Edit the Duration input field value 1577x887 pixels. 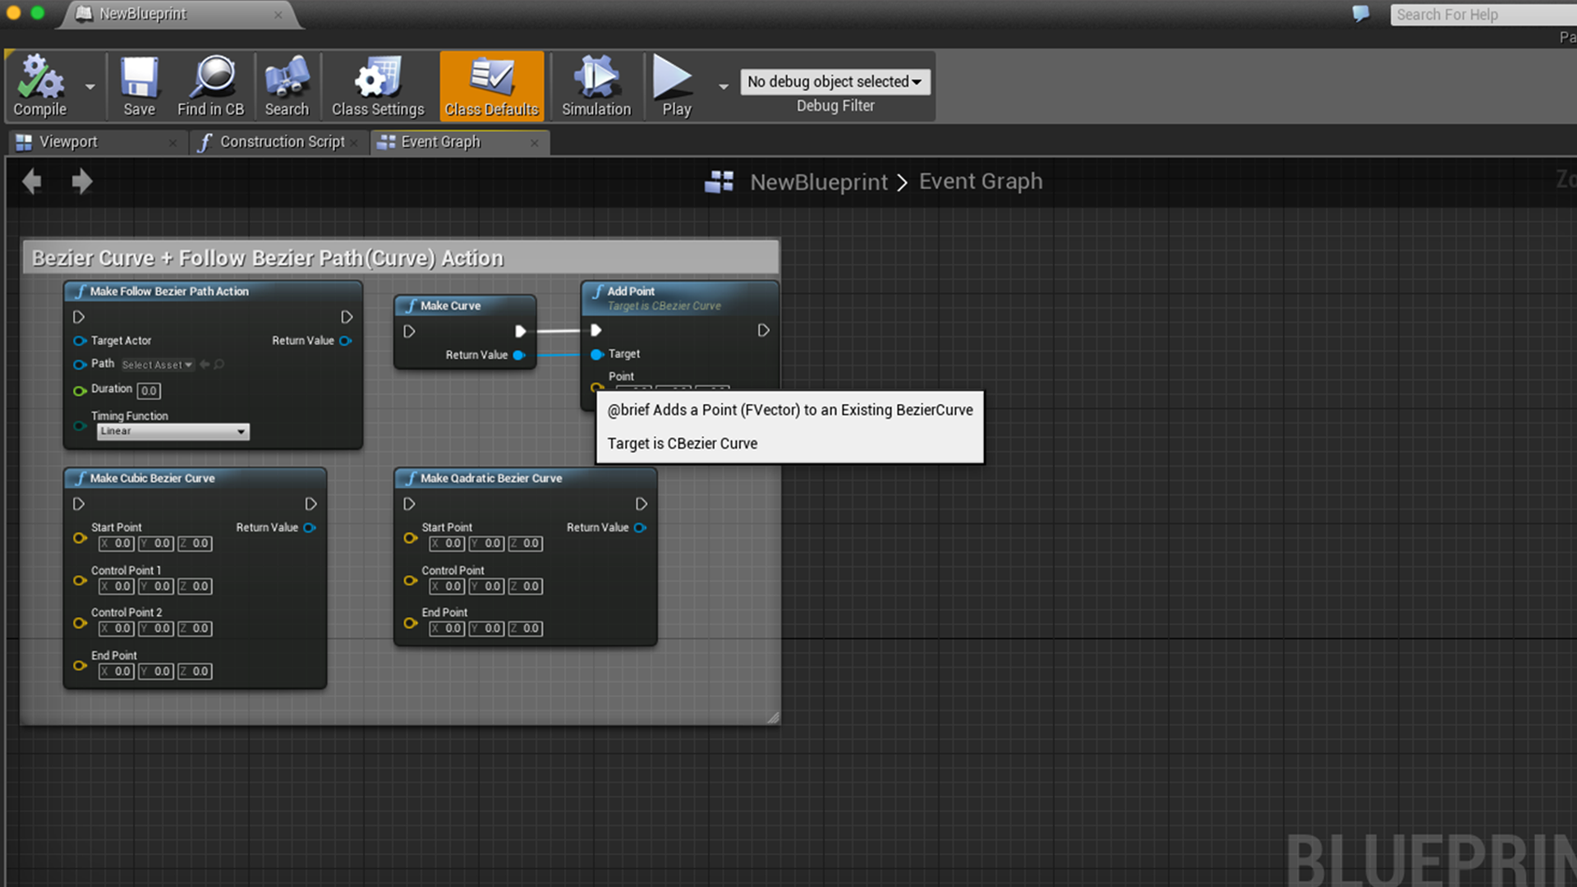point(149,388)
